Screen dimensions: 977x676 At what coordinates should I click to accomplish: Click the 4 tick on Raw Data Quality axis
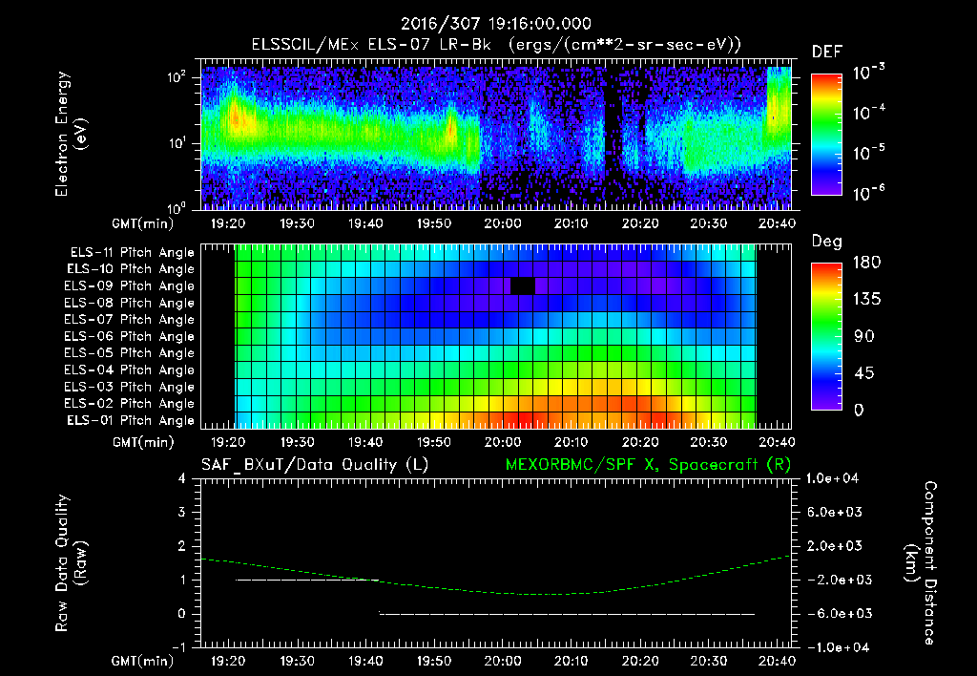click(x=182, y=479)
